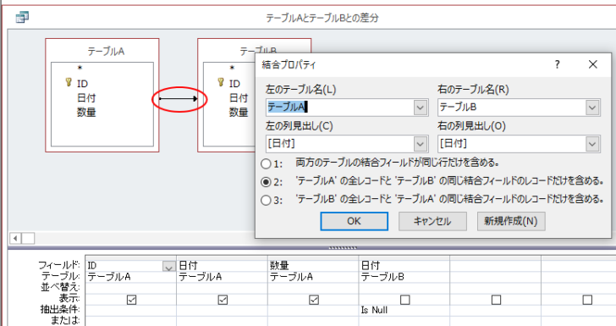Open the 左のテーブル名 dropdown
Image resolution: width=616 pixels, height=326 pixels.
[x=421, y=108]
